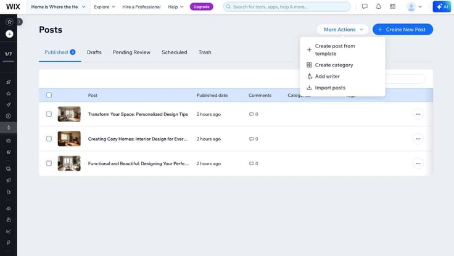454x256 pixels.
Task: Expand the collapsed sidebar with arrow toggle
Action: tap(19, 22)
